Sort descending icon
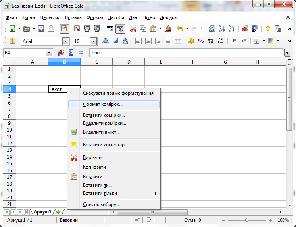 point(232,29)
